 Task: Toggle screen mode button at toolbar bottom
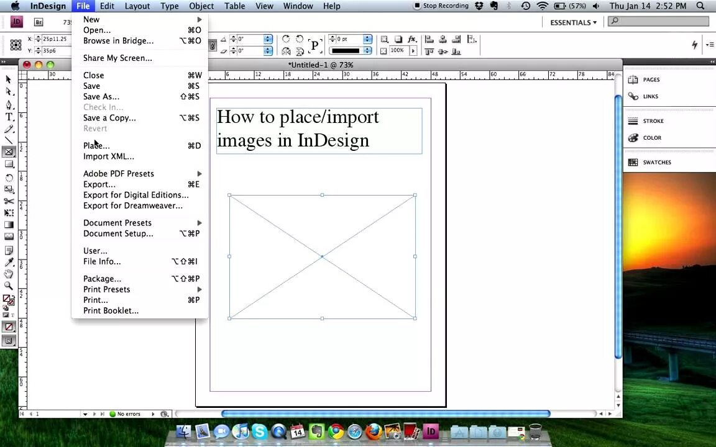pyautogui.click(x=9, y=340)
